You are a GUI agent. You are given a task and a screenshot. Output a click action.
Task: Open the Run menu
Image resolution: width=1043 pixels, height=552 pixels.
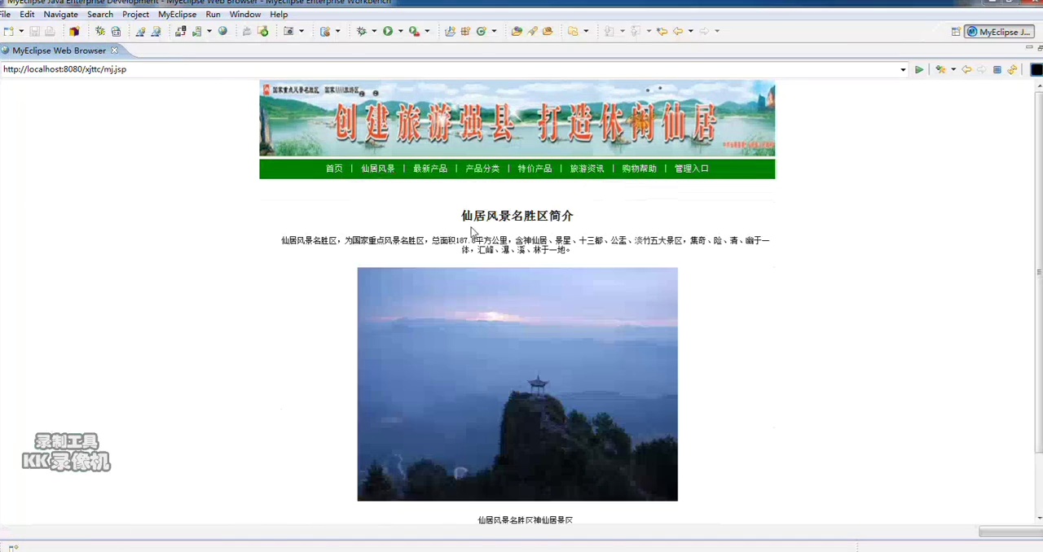coord(213,15)
